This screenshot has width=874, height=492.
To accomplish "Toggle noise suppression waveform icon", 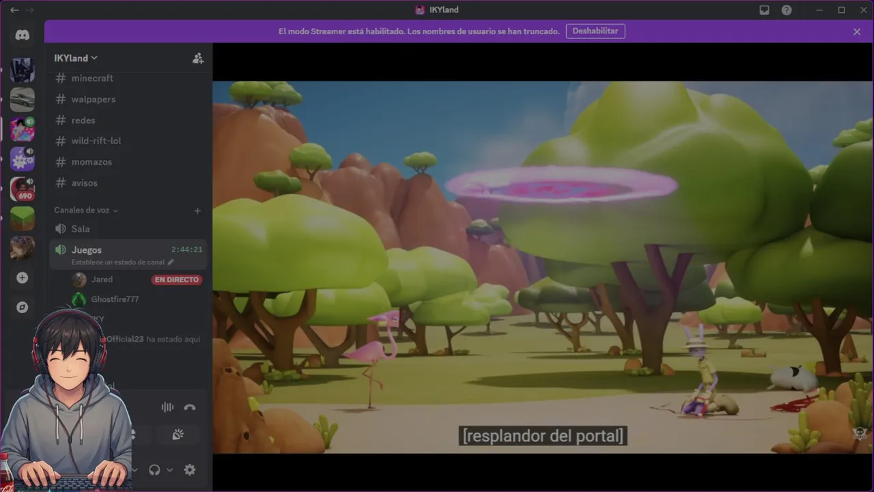I will click(x=167, y=407).
